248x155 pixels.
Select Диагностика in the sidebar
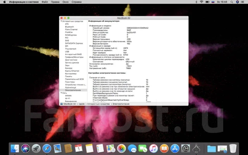[71, 60]
